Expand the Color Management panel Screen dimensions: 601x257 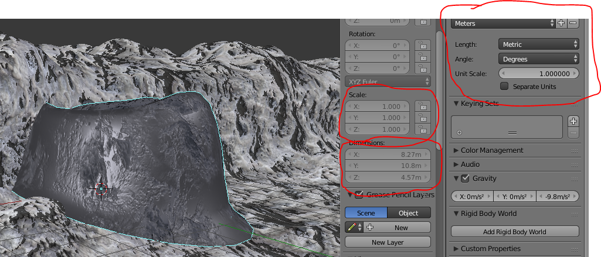[456, 150]
